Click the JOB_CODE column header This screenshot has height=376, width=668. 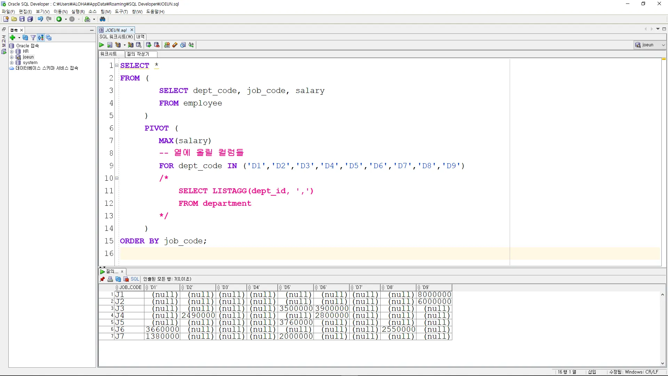(130, 288)
